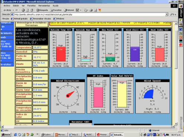Screen dimensions: 184x137
Task: Click the Personalizar vínculos link
Action: tap(41, 18)
